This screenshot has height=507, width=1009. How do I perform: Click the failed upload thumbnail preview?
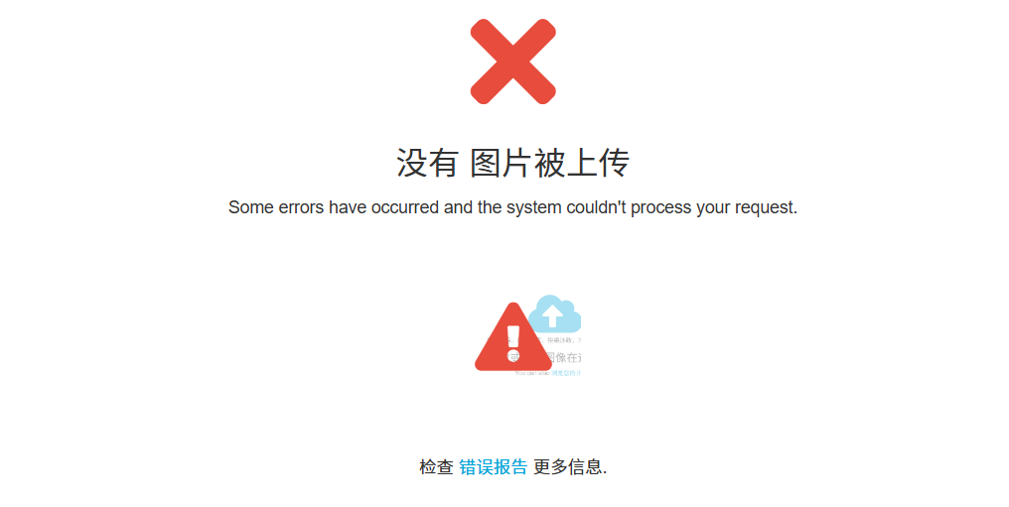tap(527, 336)
